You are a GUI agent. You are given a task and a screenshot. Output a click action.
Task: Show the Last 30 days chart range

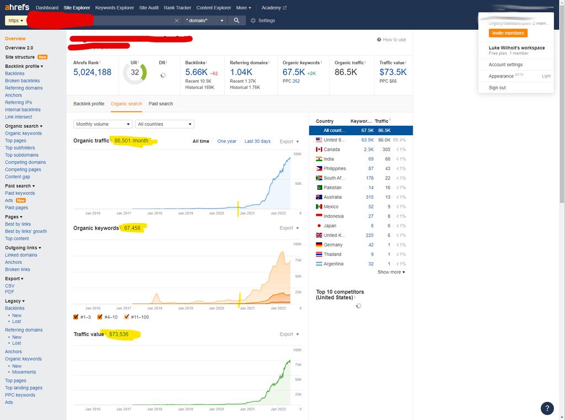[x=257, y=141]
